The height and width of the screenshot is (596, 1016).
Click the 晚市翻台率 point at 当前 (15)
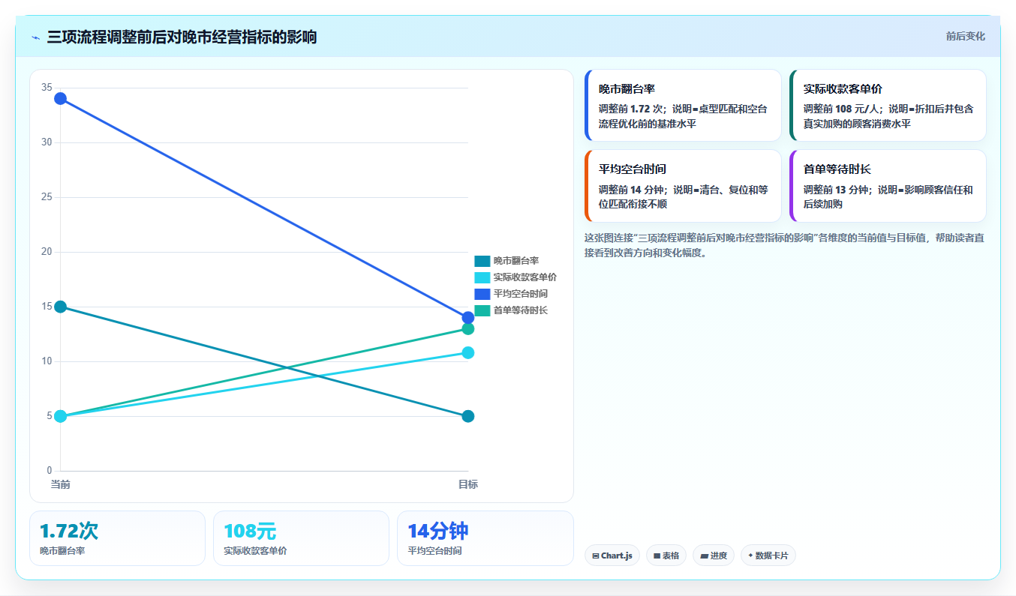click(61, 307)
